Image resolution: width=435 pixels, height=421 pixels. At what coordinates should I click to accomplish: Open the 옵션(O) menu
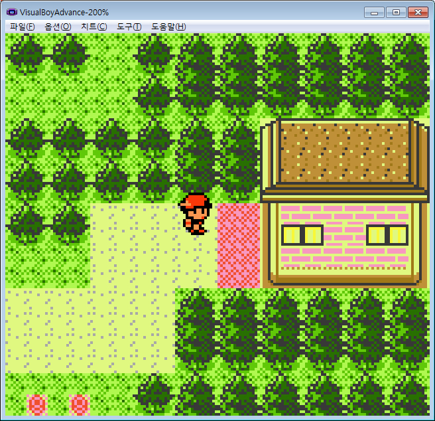click(58, 27)
